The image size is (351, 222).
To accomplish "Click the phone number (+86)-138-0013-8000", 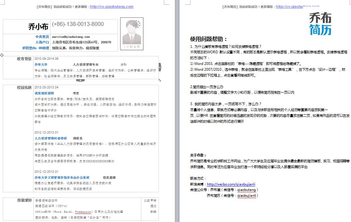I will (x=78, y=24).
